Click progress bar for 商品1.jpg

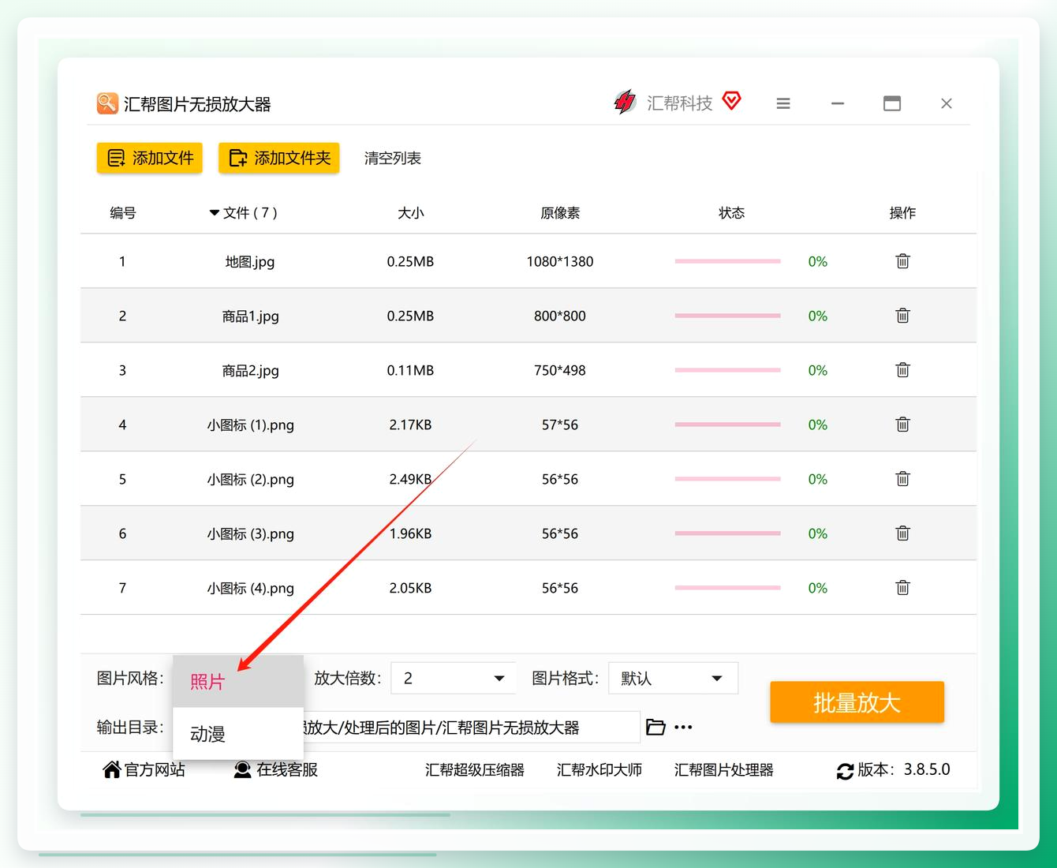tap(727, 316)
